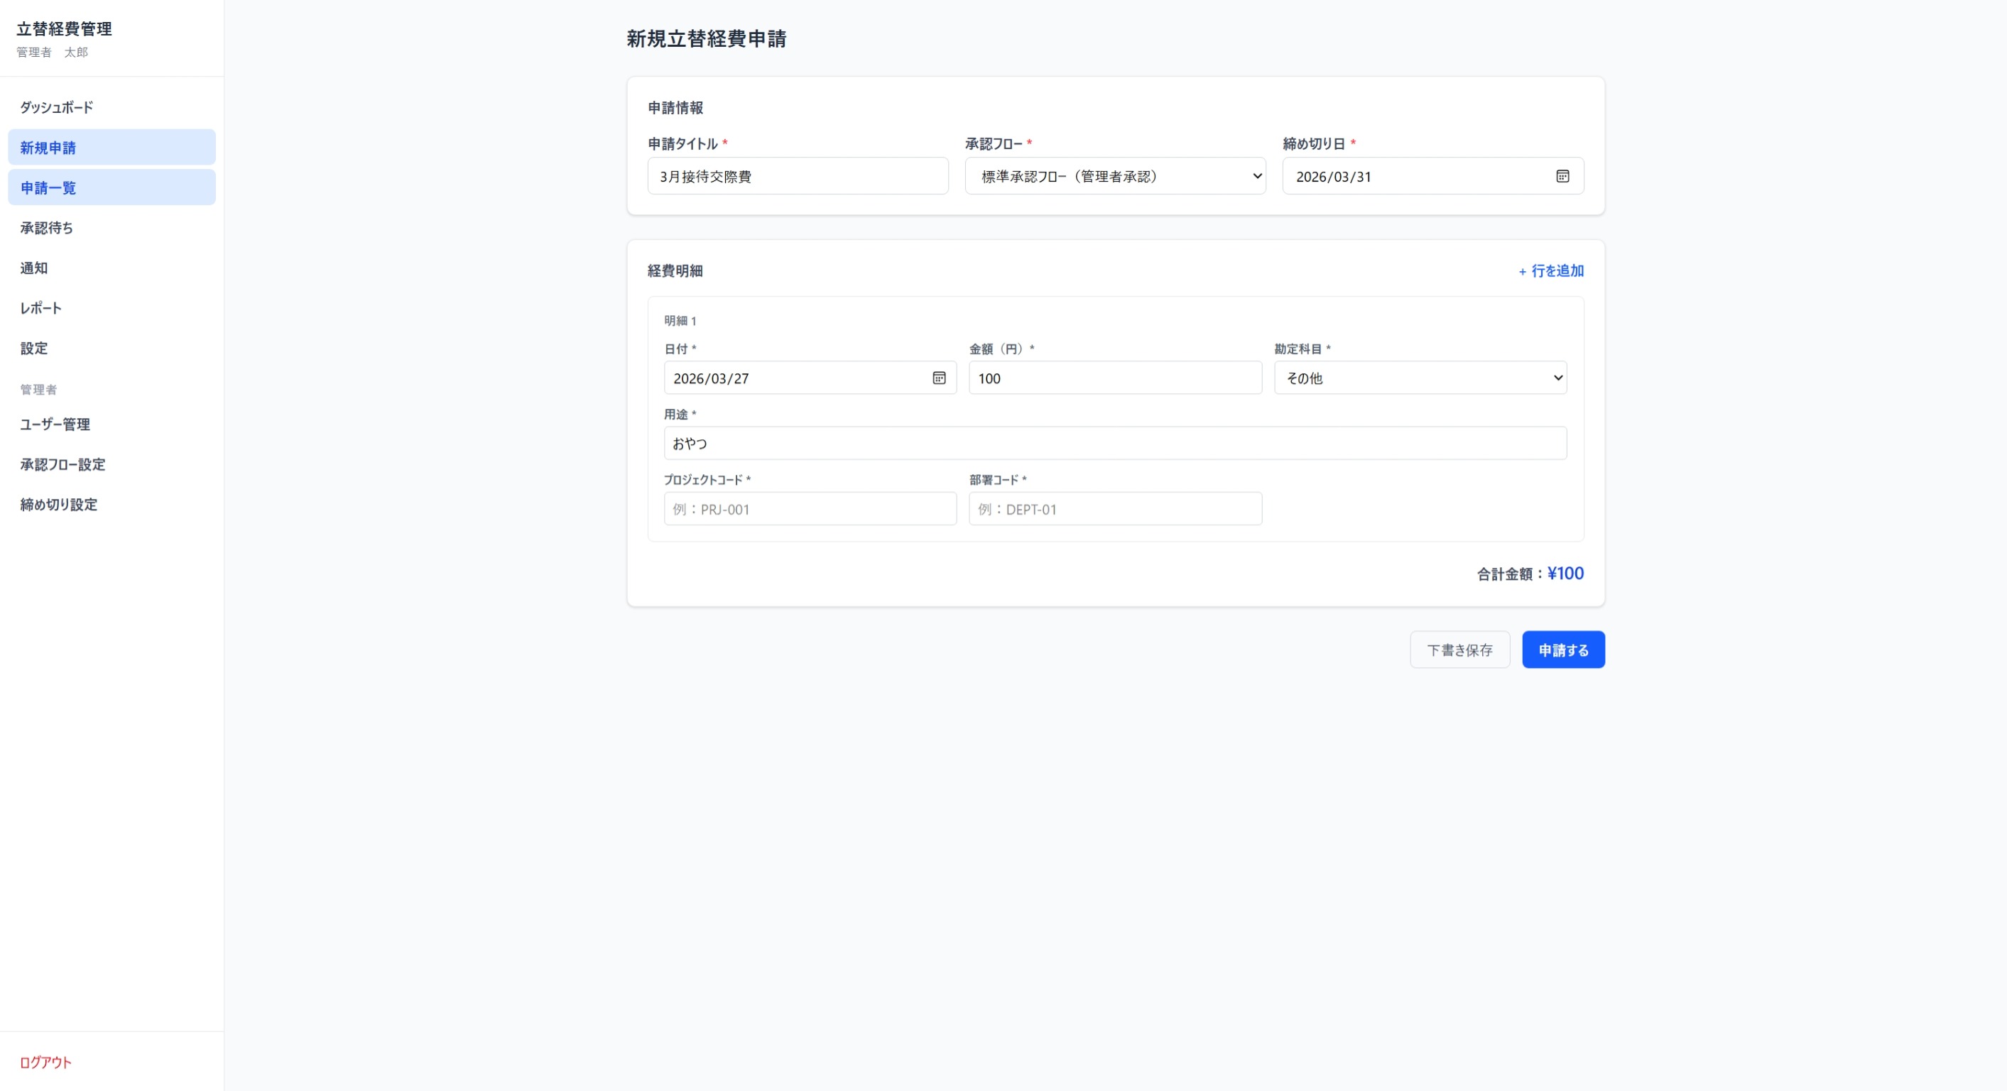
Task: Click the 金額（円） input field
Action: tap(1114, 378)
